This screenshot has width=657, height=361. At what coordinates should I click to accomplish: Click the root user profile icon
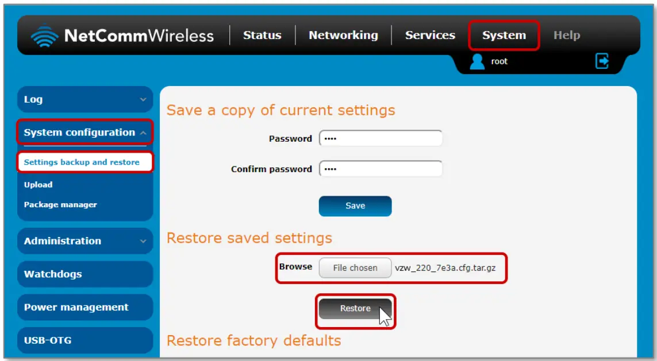(x=477, y=61)
